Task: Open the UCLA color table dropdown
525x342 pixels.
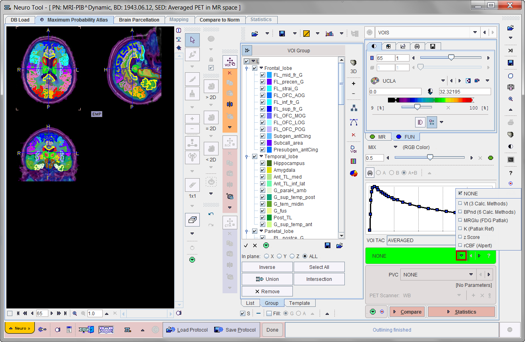Action: 443,81
